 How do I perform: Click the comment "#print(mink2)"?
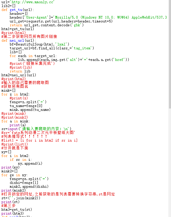15,117
